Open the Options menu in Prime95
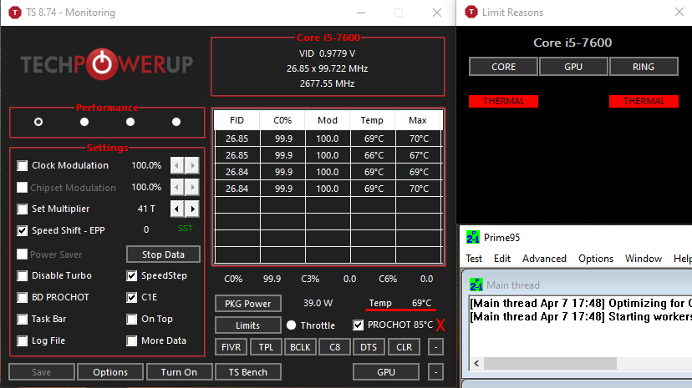The height and width of the screenshot is (388, 692). [x=596, y=259]
